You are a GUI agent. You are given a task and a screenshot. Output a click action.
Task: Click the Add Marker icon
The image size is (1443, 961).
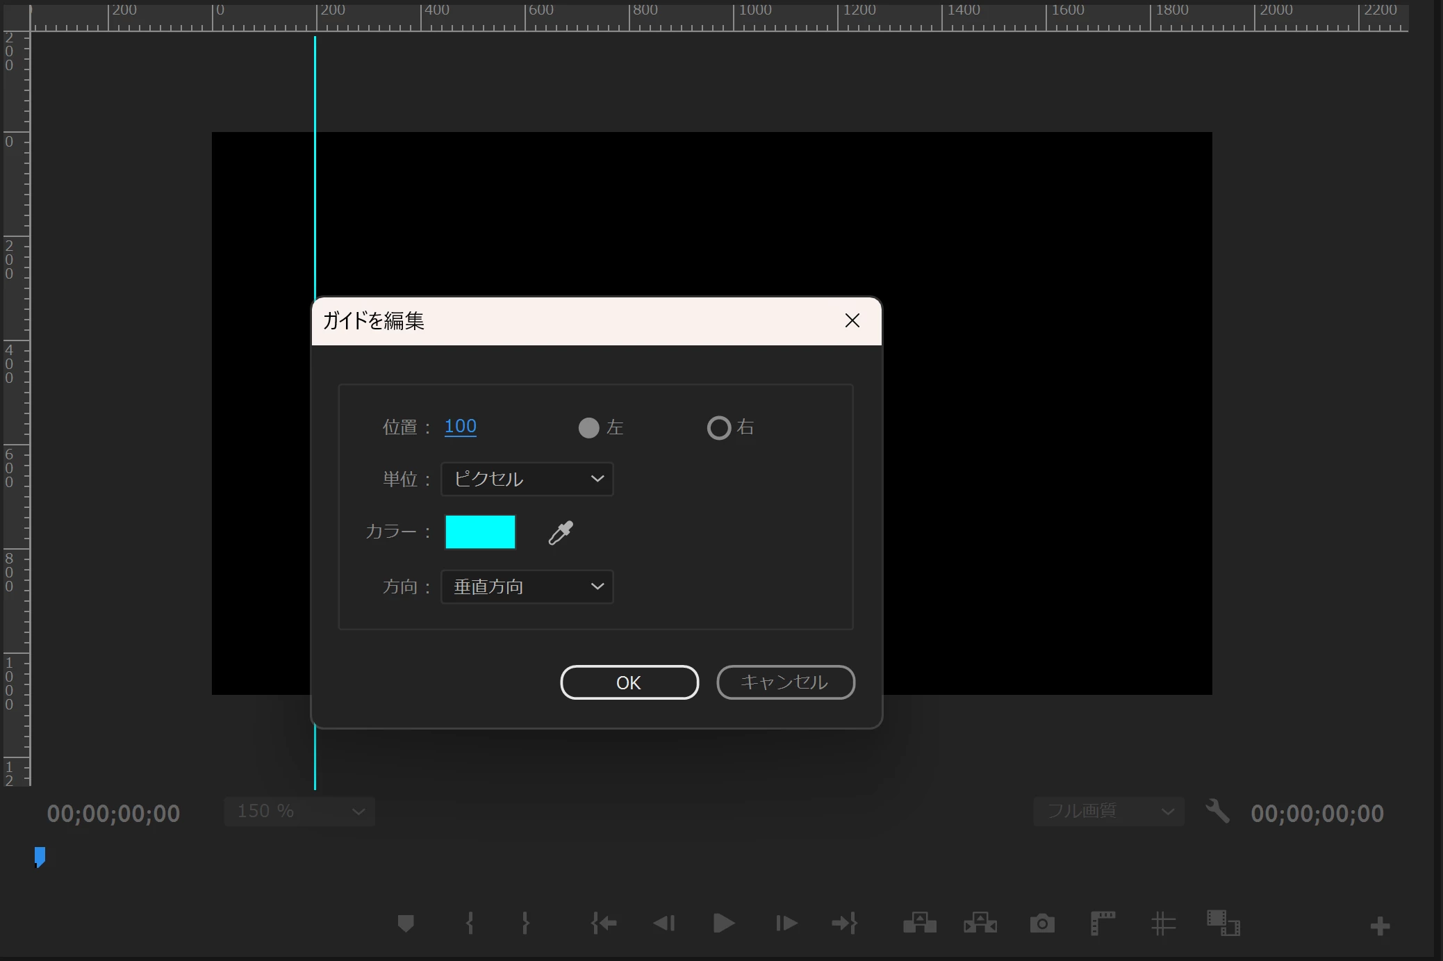point(406,923)
